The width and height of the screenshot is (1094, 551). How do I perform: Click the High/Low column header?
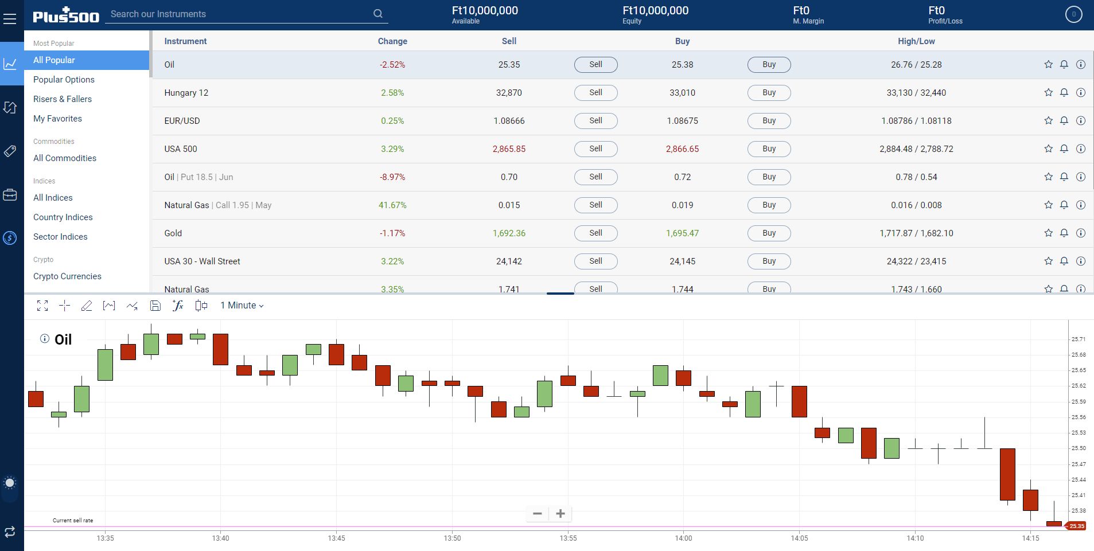916,41
